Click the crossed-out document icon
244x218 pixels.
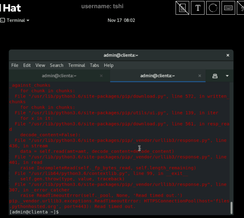(182, 8)
